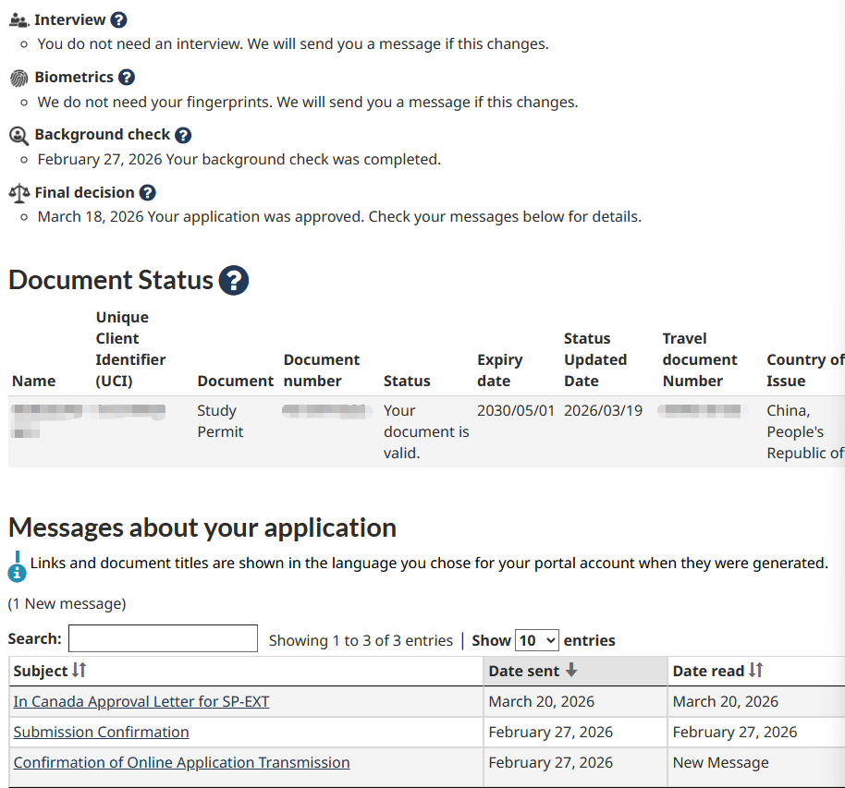Open the Biometrics help question mark
The height and width of the screenshot is (788, 845).
click(127, 78)
